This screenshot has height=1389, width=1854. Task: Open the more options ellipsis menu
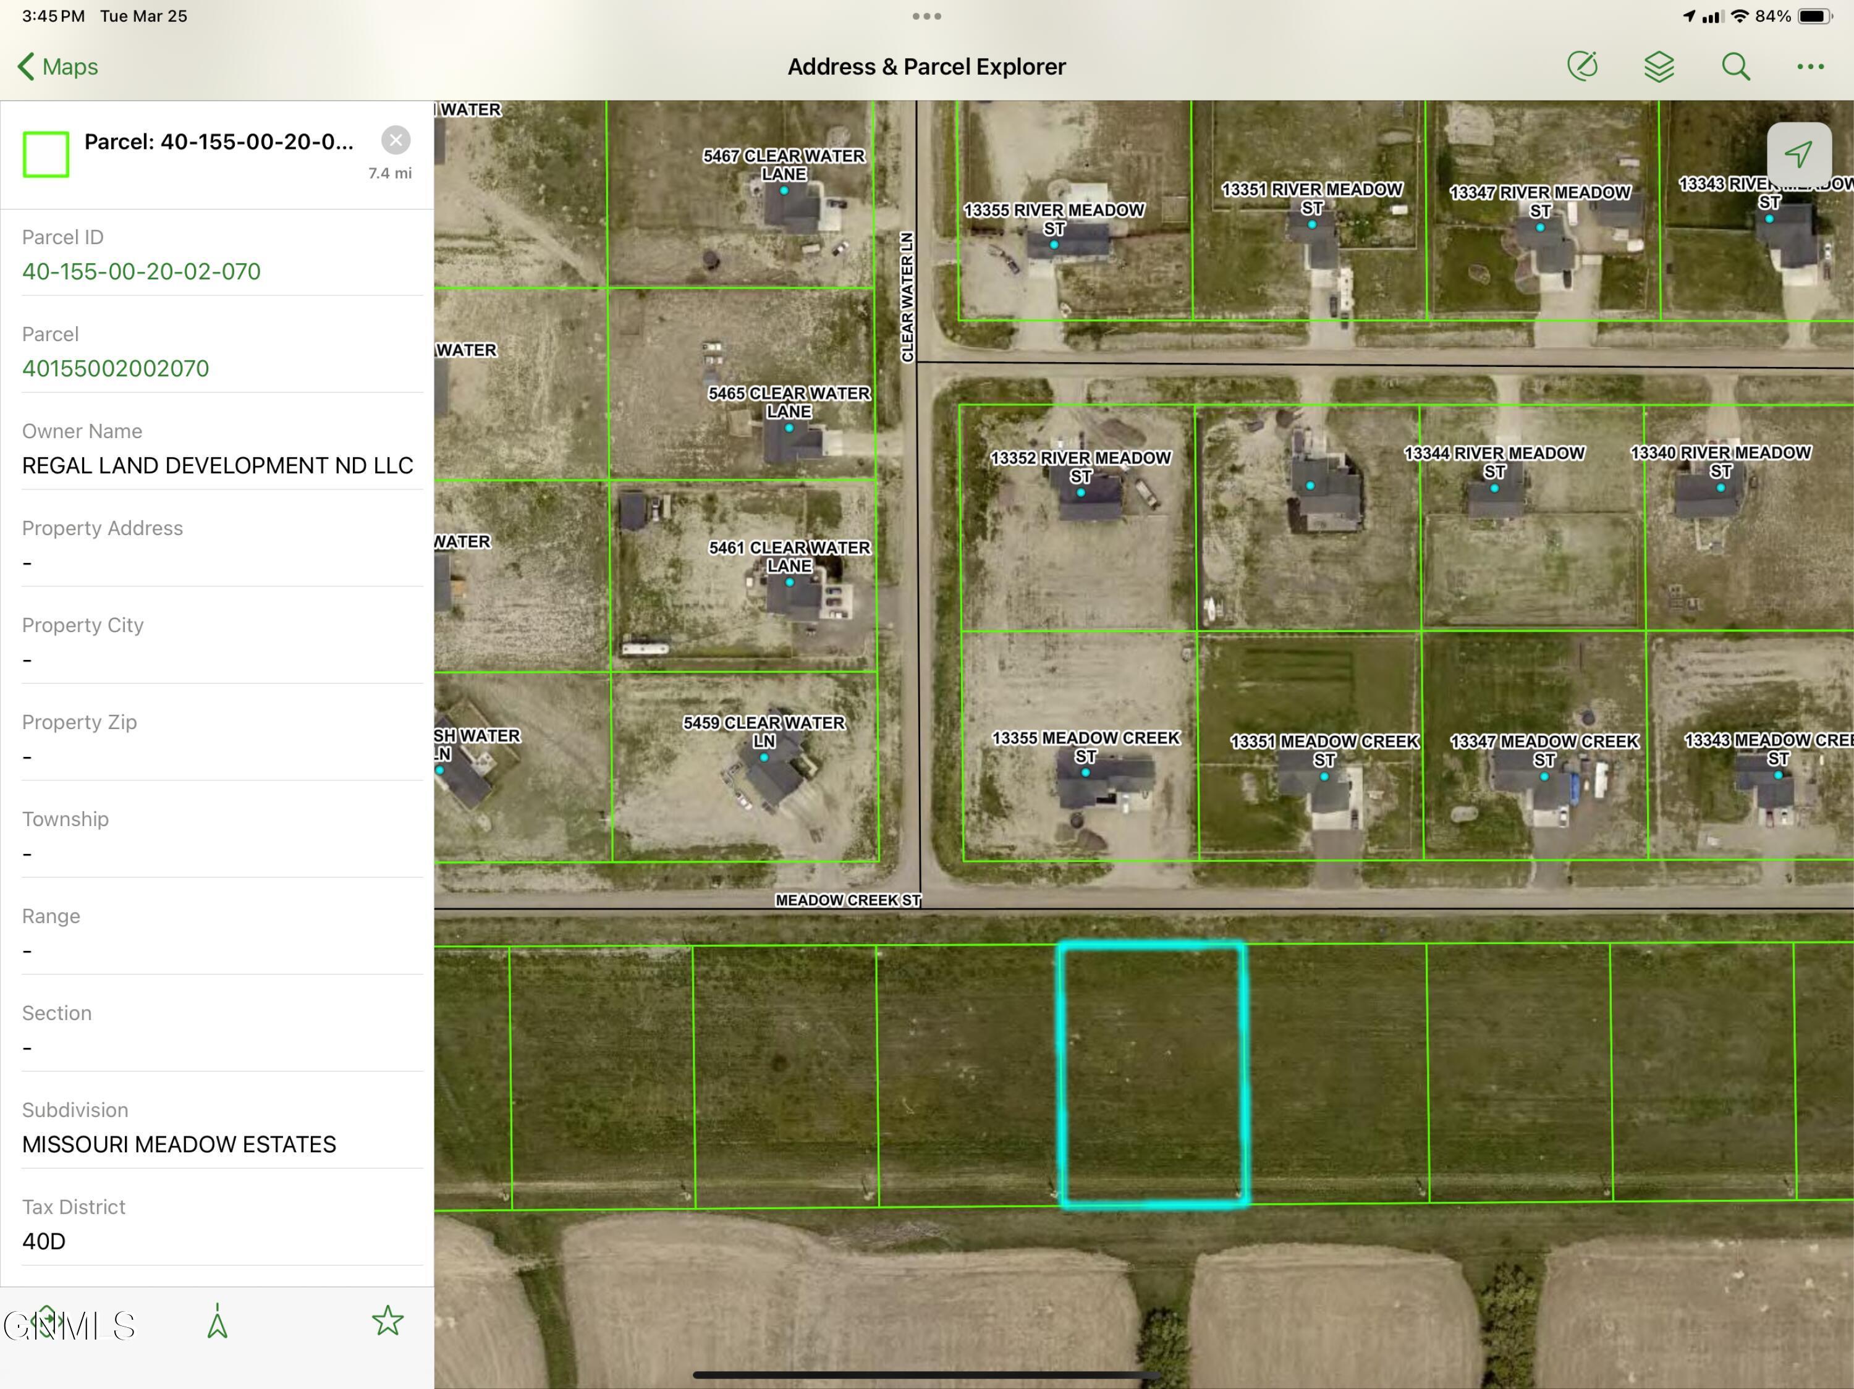pos(1810,66)
